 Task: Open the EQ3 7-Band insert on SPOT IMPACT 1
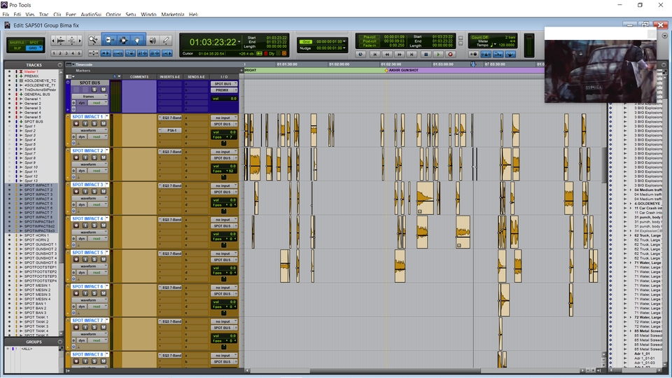tap(170, 118)
